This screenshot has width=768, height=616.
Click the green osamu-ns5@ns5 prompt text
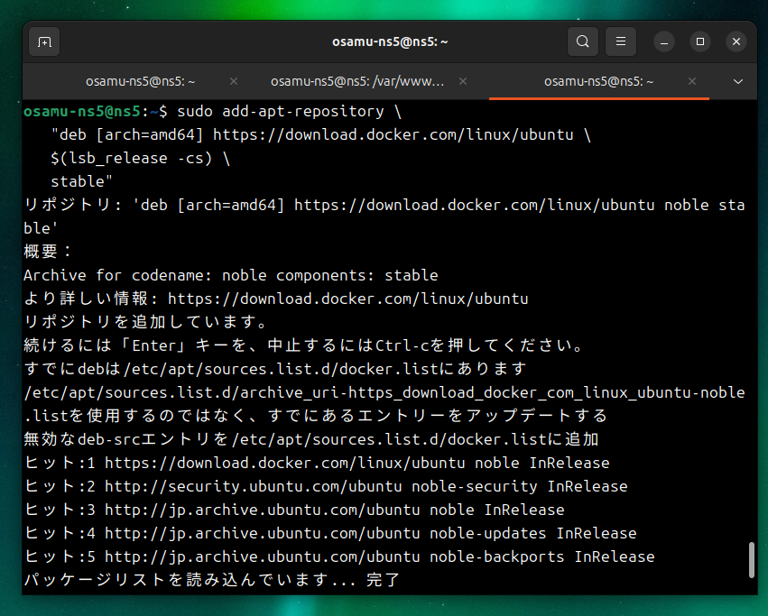pyautogui.click(x=81, y=112)
